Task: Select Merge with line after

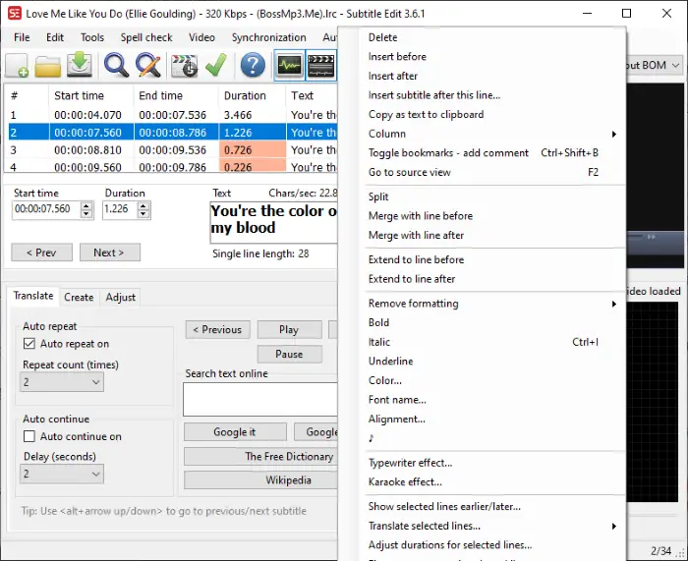Action: pos(417,235)
